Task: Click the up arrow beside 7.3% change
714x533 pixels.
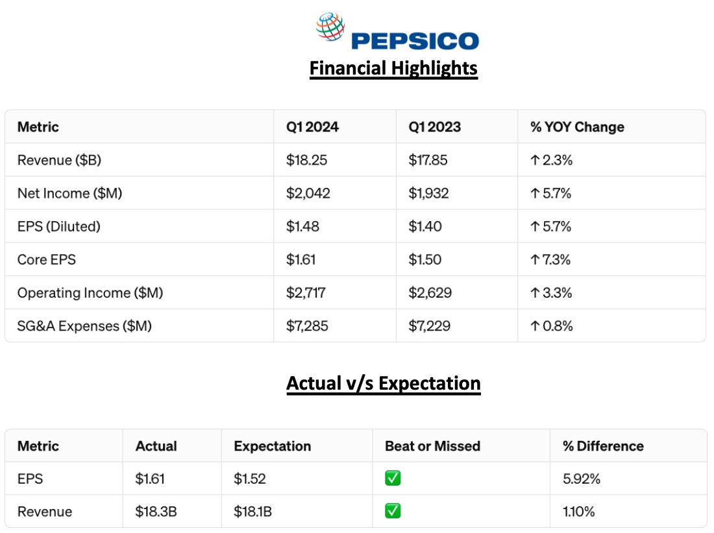Action: click(535, 259)
